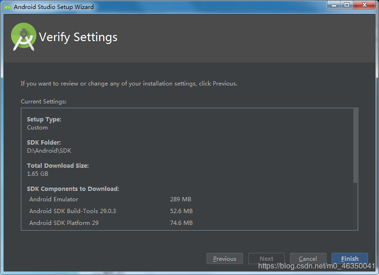The width and height of the screenshot is (379, 275).
Task: Go back with the Previous button
Action: tap(225, 258)
